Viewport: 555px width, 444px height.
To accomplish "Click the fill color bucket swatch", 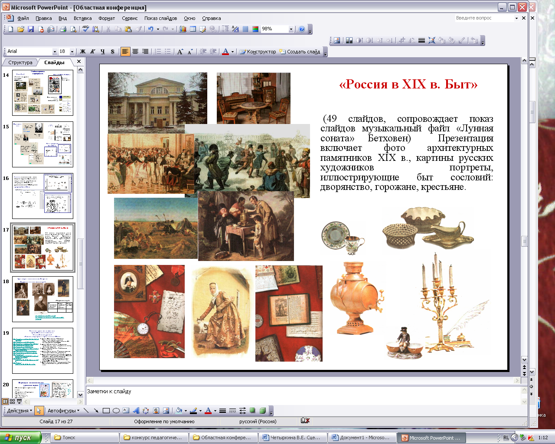I will pyautogui.click(x=179, y=411).
